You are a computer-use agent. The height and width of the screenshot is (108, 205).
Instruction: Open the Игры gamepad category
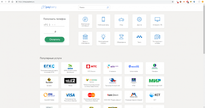pos(121,21)
